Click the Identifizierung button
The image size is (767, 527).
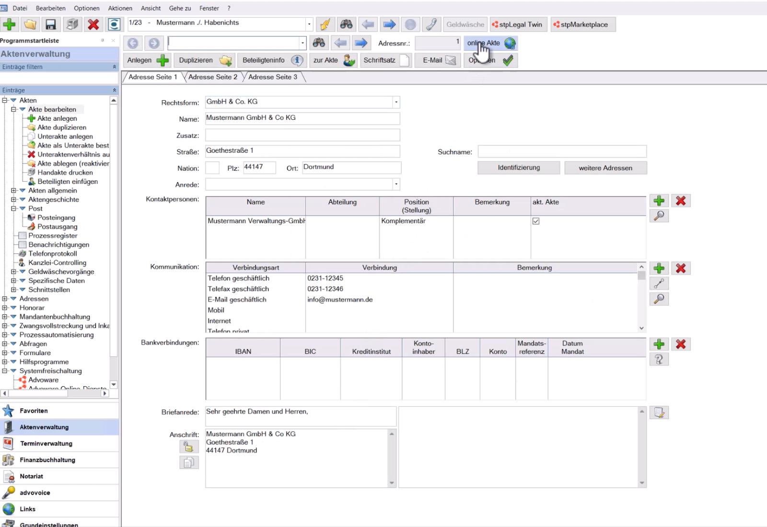tap(519, 168)
